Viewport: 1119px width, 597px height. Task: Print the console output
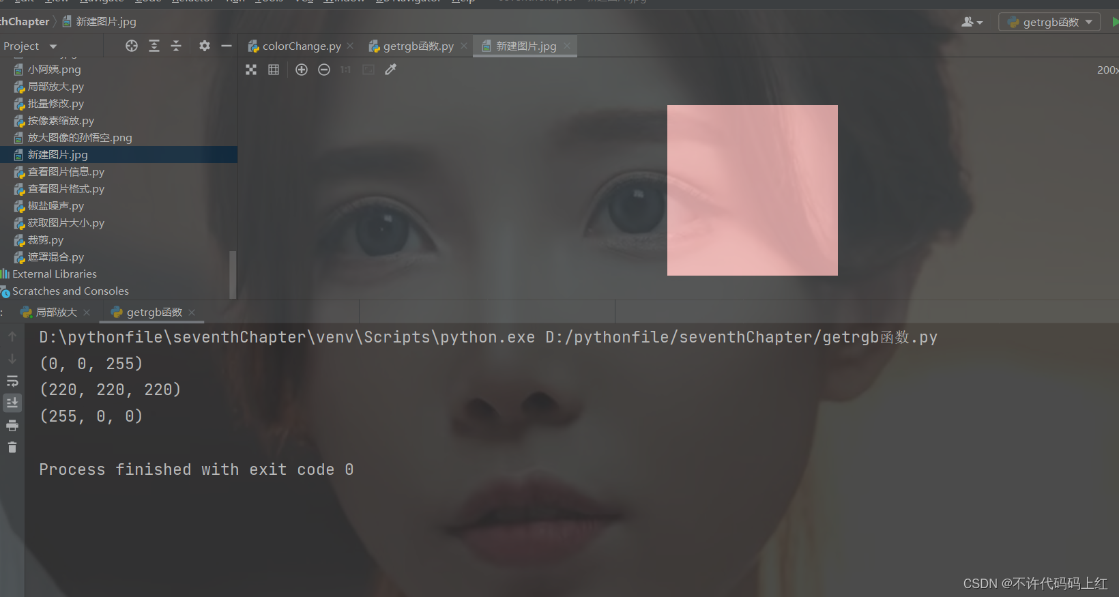click(x=12, y=426)
